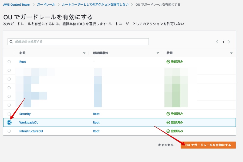Click the 登録済み text in WorkloadsOU row
The width and height of the screenshot is (243, 162).
tap(177, 122)
